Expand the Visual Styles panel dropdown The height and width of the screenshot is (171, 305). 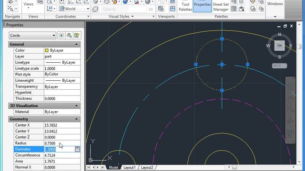click(x=132, y=17)
